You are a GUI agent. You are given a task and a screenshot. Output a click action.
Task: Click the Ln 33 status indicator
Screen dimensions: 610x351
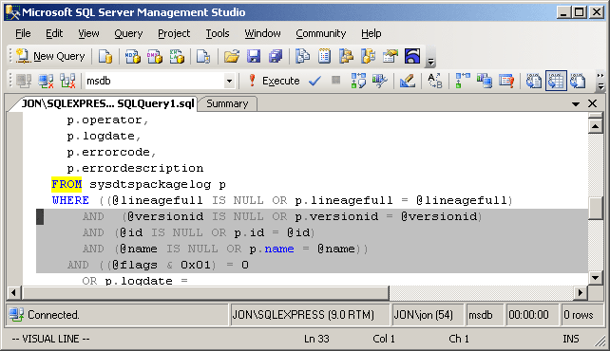tap(316, 339)
